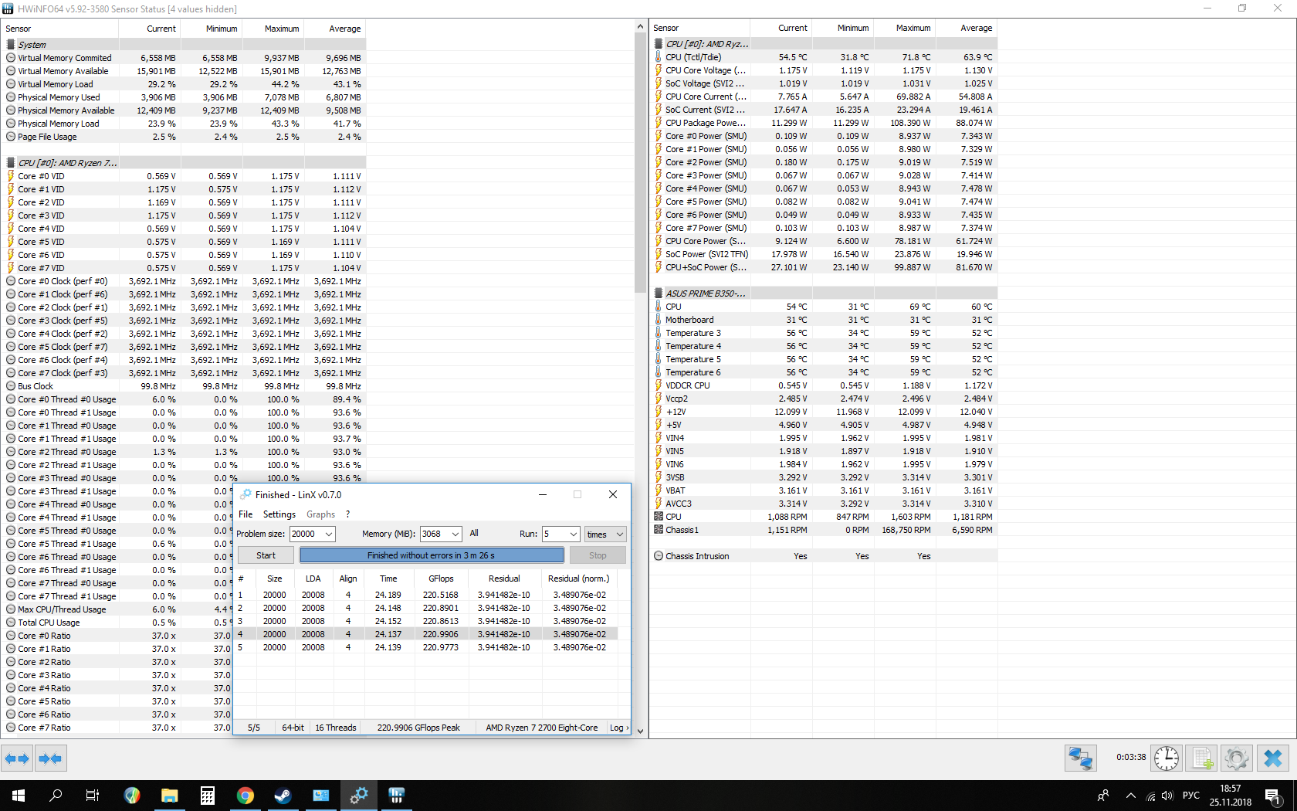Viewport: 1297px width, 811px height.
Task: Click the Maximum column header in right pane
Action: coord(905,28)
